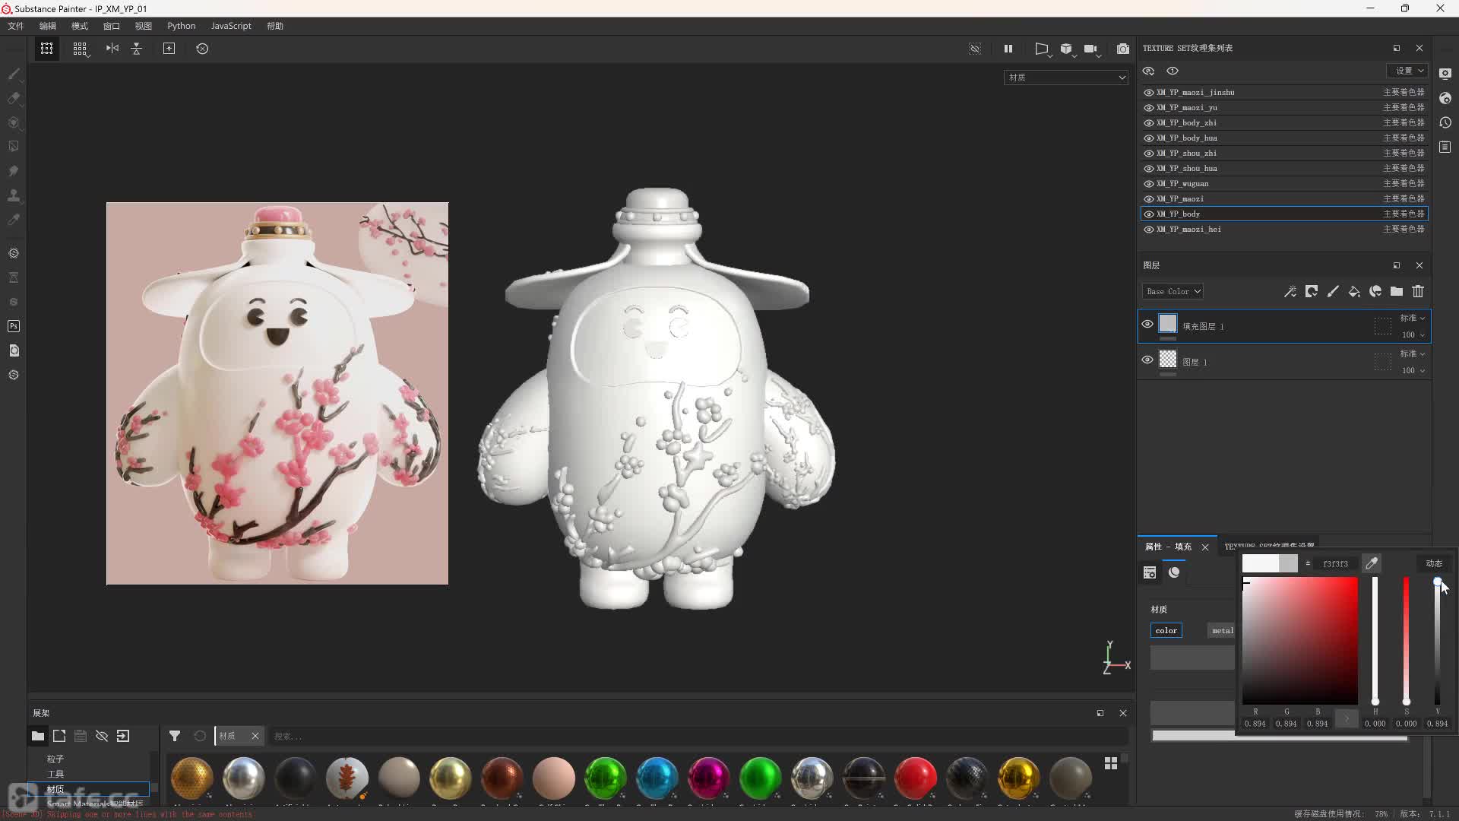The height and width of the screenshot is (821, 1459).
Task: Select 工具 category in shelf
Action: (x=55, y=774)
